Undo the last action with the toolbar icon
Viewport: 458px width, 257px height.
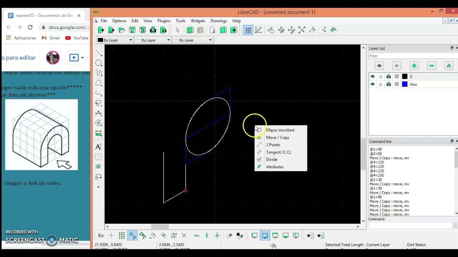click(x=190, y=30)
